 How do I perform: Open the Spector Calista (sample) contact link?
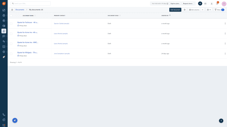tap(61, 24)
